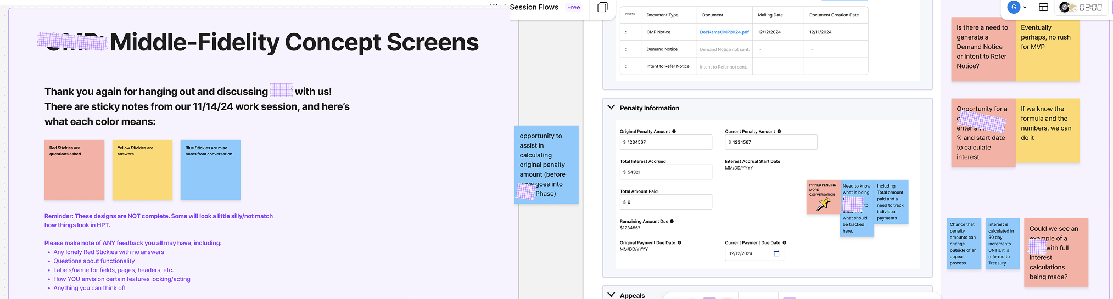Image resolution: width=1113 pixels, height=299 pixels.
Task: Select blue sticky 'opportunity to assist in calculating'
Action: click(546, 165)
